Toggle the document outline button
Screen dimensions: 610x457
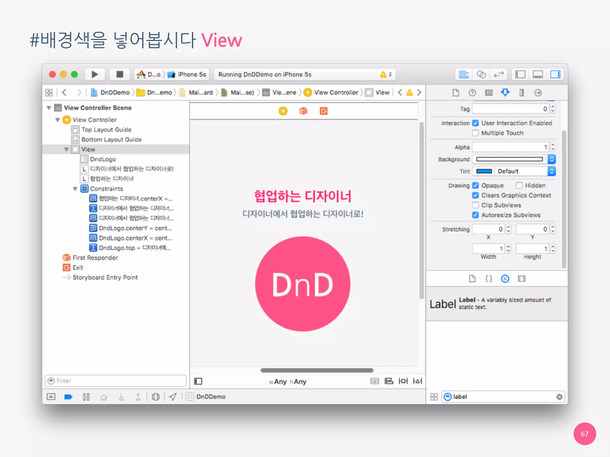coord(198,381)
